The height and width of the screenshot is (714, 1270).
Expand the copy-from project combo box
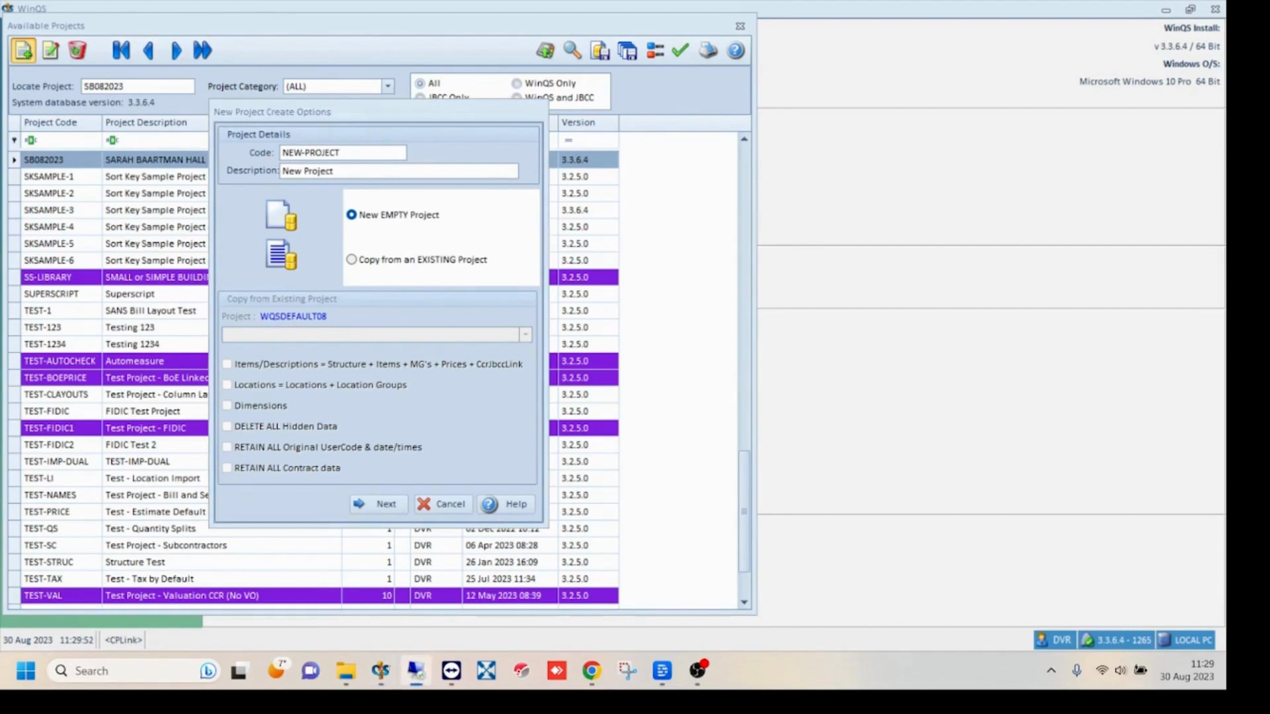tap(525, 335)
